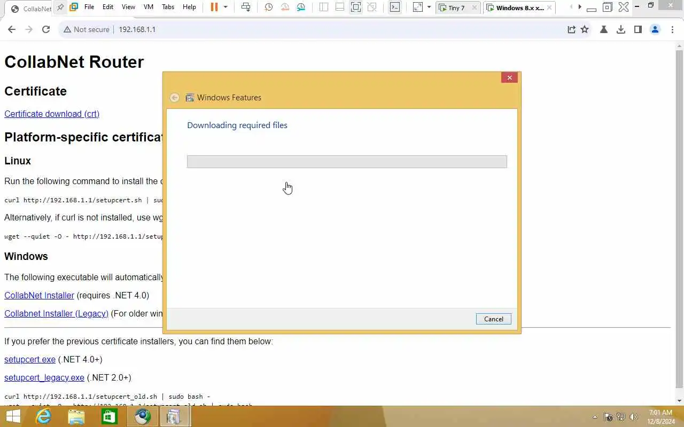Open the VMware File menu
The width and height of the screenshot is (684, 427).
(89, 7)
